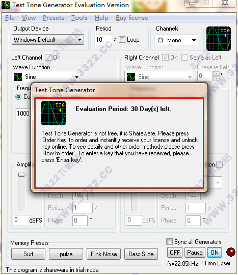The height and width of the screenshot is (275, 238).
Task: Click the 'Test Tone Generator' dialog title
Action: (65, 90)
